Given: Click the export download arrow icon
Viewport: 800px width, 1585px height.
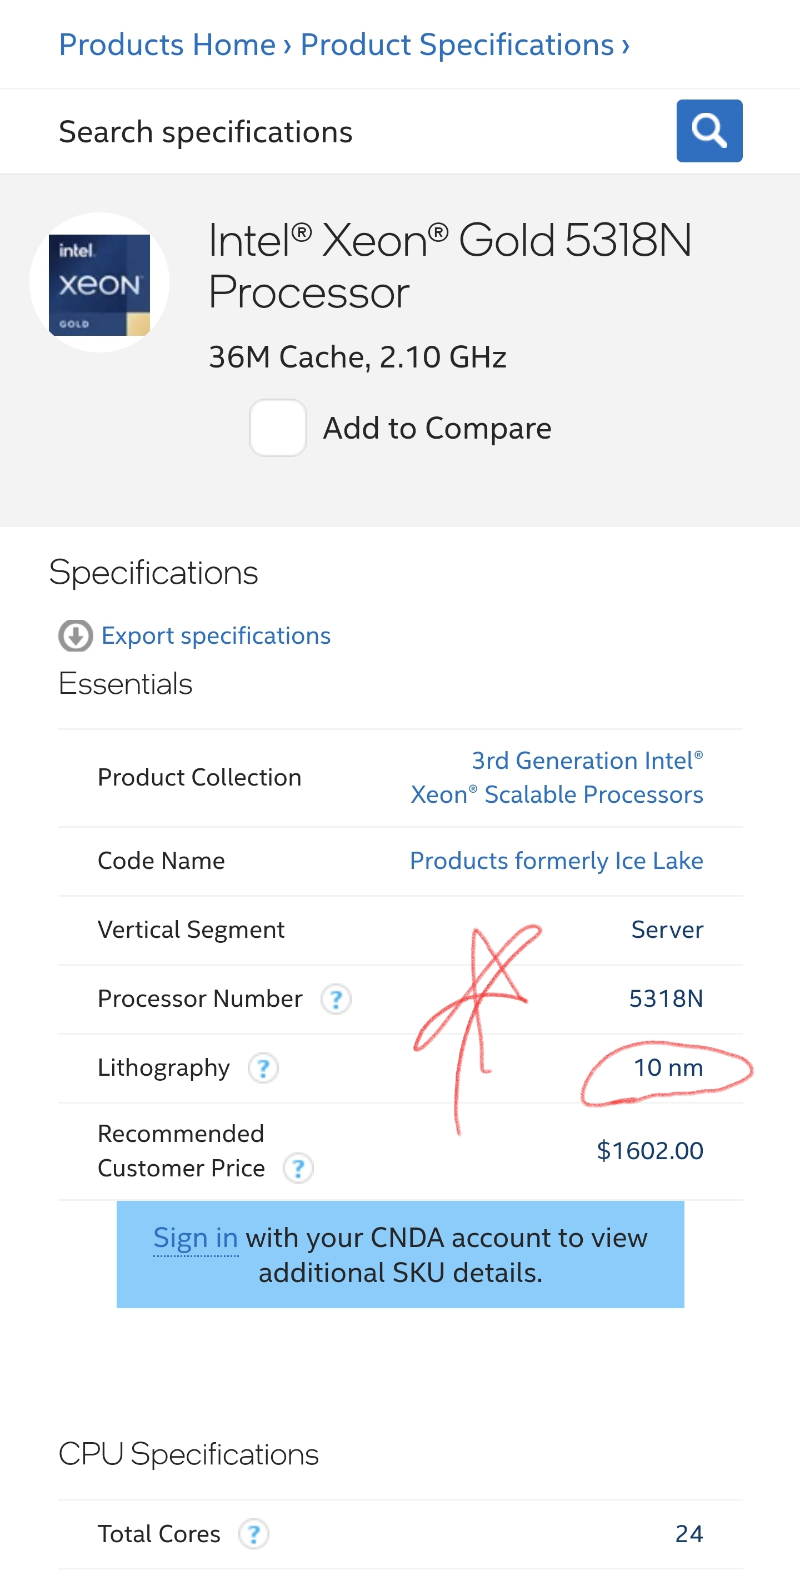Looking at the screenshot, I should click(x=76, y=635).
